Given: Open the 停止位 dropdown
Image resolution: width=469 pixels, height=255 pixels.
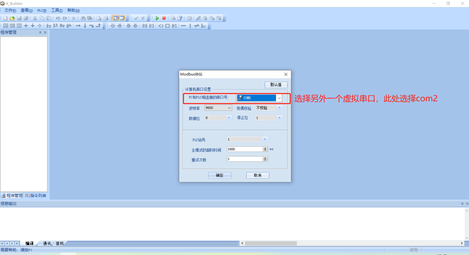Looking at the screenshot, I should pyautogui.click(x=279, y=118).
